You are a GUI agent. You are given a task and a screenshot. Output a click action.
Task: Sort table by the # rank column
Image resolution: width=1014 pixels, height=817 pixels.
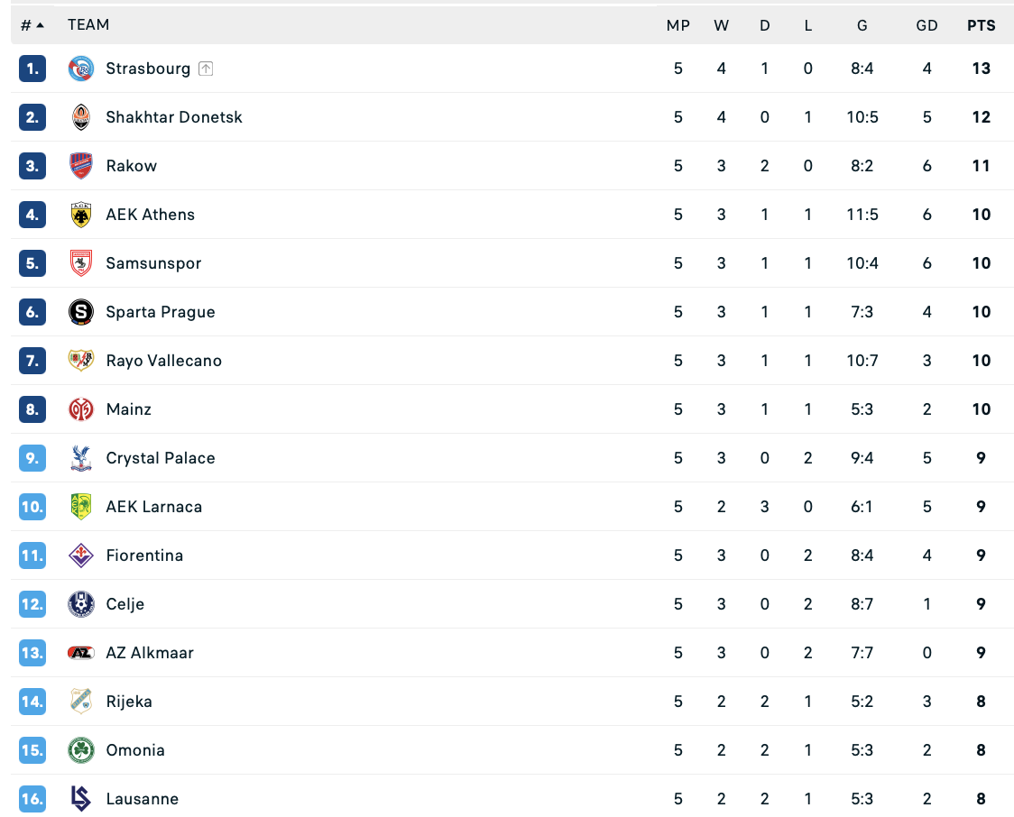tap(32, 25)
